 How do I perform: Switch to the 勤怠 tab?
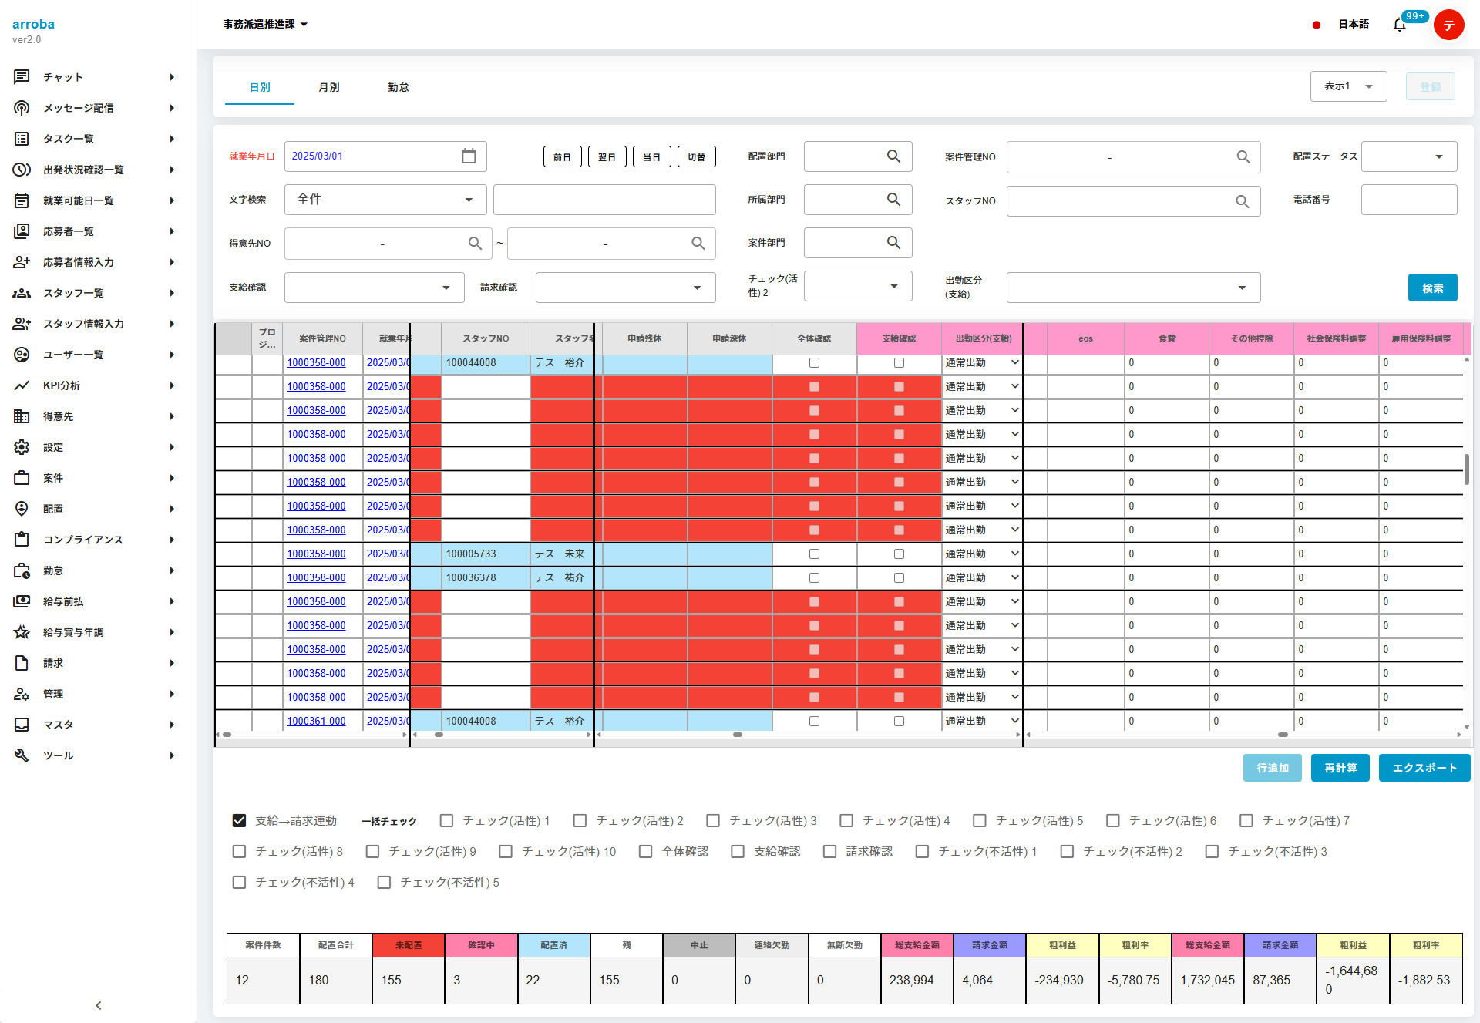click(399, 87)
